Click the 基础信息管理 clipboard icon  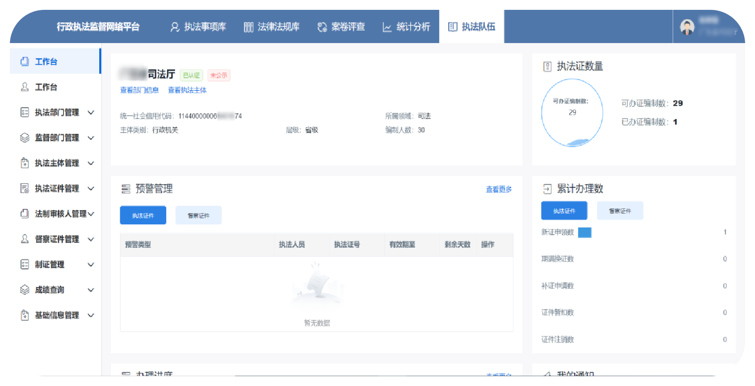pyautogui.click(x=25, y=315)
